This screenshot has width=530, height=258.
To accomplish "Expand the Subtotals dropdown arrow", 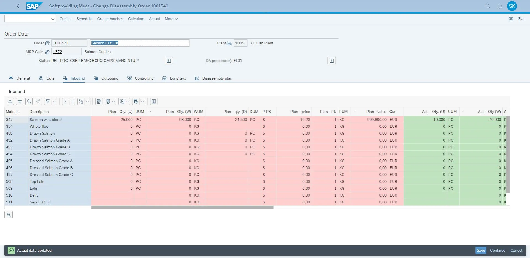I will (87, 101).
